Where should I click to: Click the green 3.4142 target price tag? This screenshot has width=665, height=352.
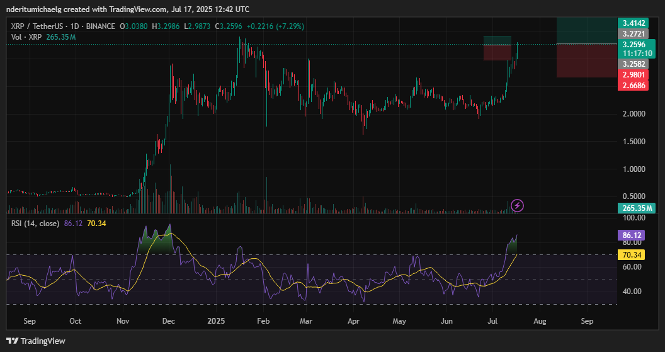(x=633, y=23)
